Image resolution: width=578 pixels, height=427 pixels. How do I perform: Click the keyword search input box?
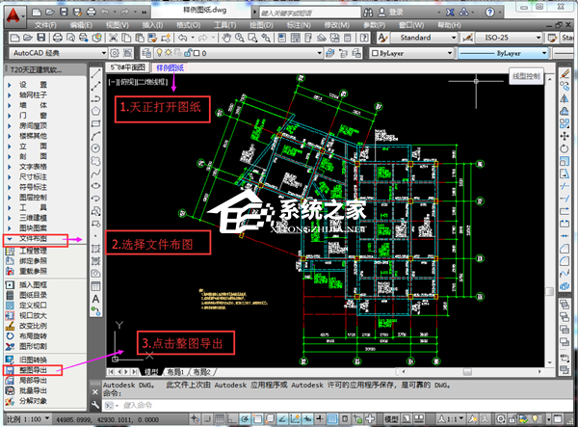(x=310, y=13)
